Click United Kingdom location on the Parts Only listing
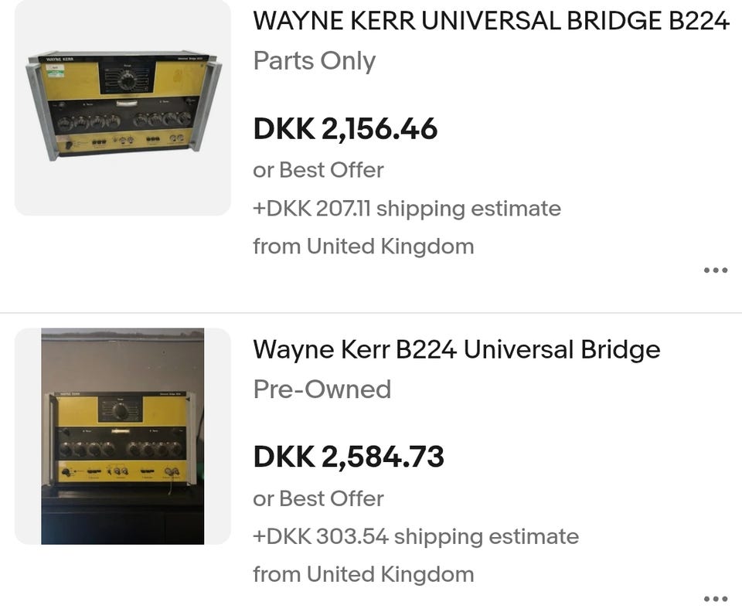 [x=390, y=246]
